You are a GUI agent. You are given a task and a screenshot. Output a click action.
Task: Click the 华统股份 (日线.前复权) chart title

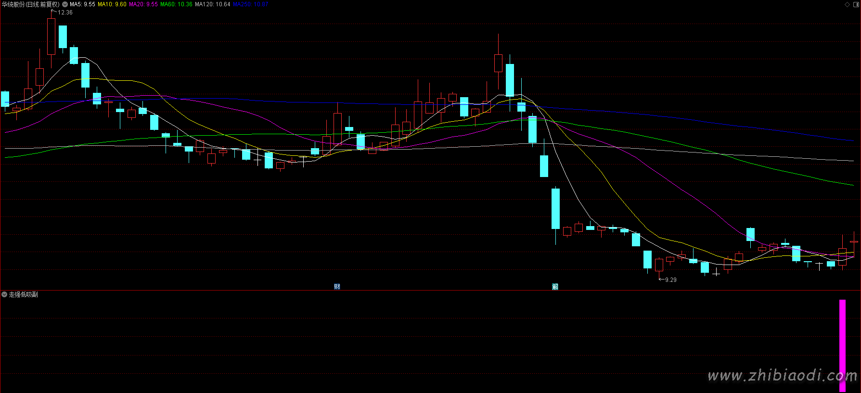tap(30, 4)
